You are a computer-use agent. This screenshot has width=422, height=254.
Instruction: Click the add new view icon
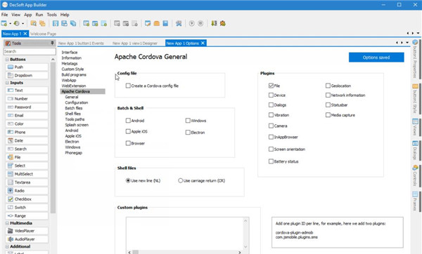click(x=86, y=24)
